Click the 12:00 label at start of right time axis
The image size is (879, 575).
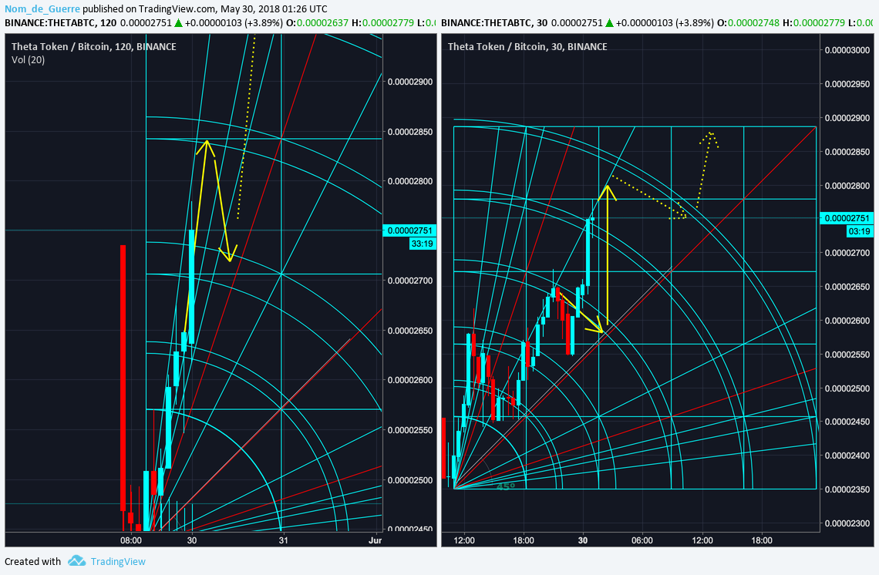[x=464, y=540]
